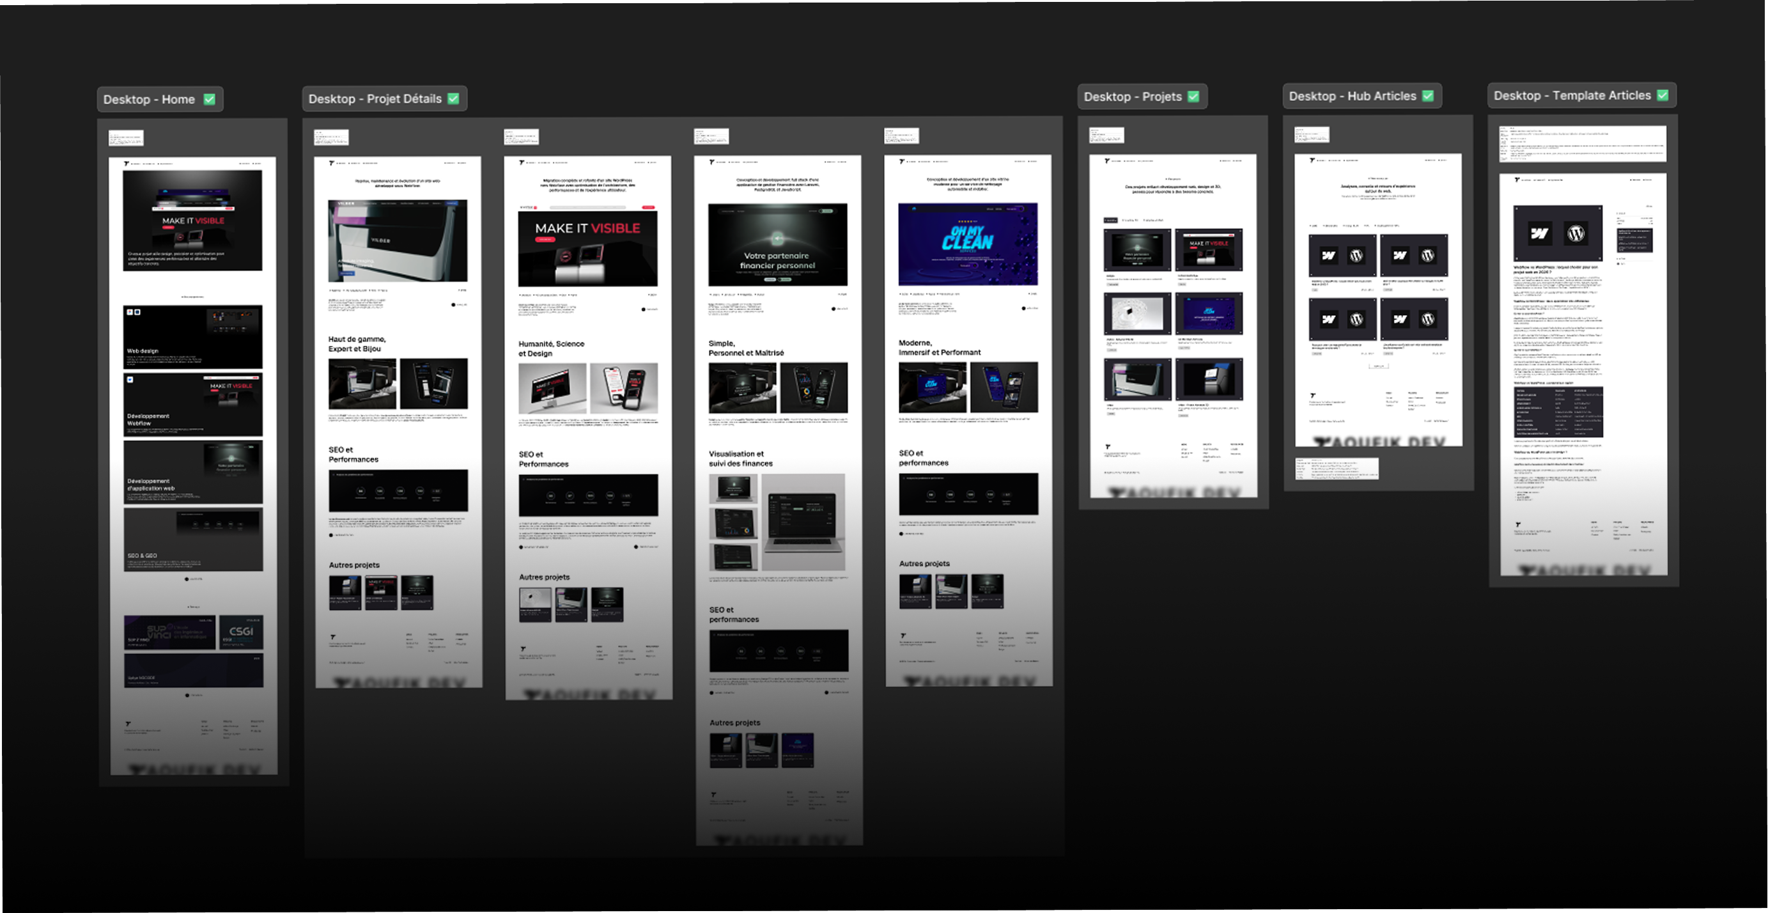
Task: Click green check icon beside Desktop - Projets
Action: (1193, 96)
